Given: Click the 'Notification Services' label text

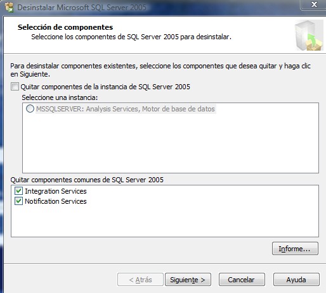Looking at the screenshot, I should pos(56,201).
